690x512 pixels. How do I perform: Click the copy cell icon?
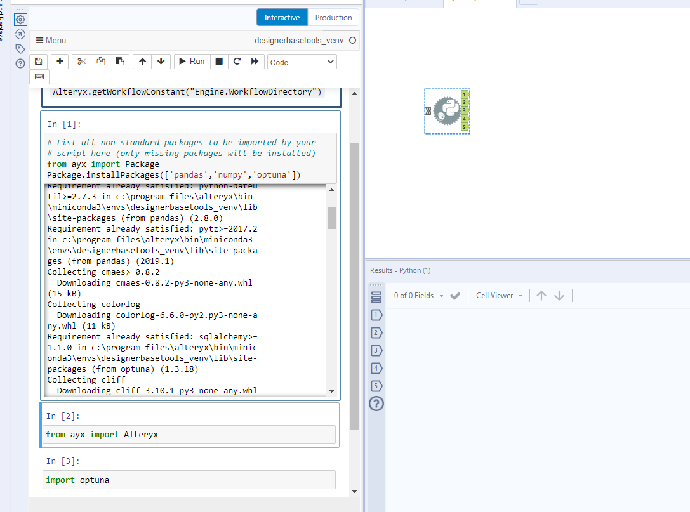101,61
